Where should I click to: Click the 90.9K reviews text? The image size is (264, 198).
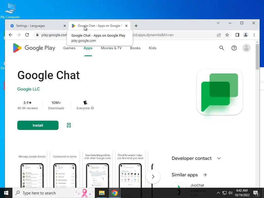(27, 108)
